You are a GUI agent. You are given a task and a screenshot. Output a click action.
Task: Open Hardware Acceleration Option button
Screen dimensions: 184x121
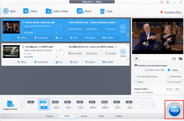pyautogui.click(x=173, y=70)
